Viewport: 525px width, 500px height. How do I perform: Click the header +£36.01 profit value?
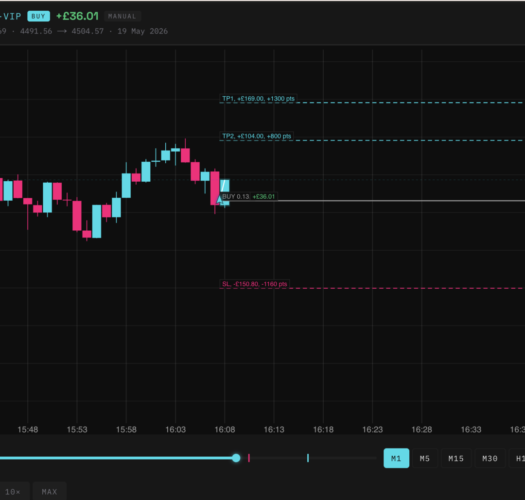coord(77,16)
